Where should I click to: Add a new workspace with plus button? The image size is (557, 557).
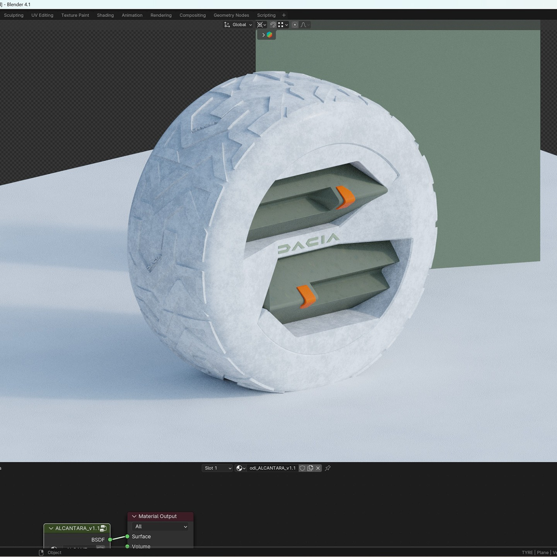[284, 15]
